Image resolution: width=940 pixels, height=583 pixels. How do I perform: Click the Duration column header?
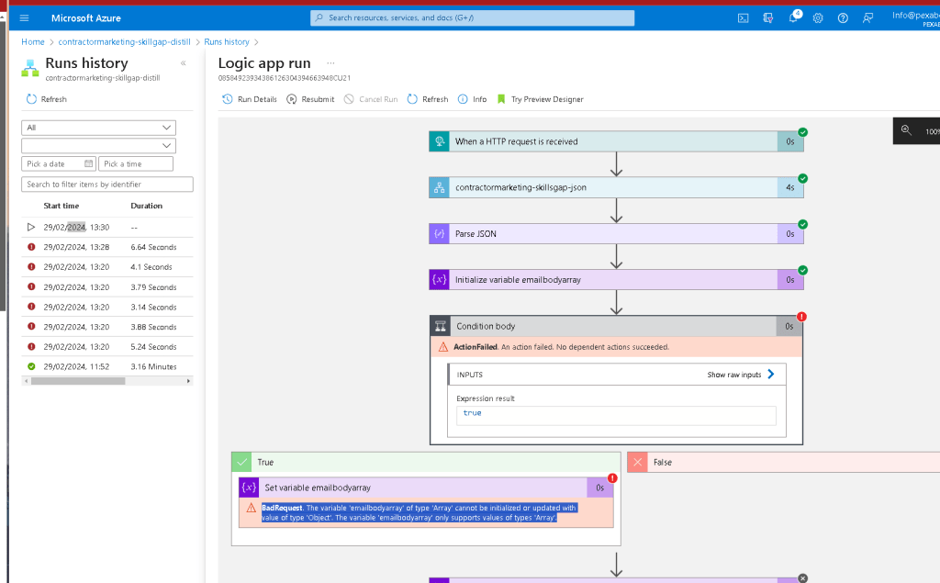tap(146, 206)
